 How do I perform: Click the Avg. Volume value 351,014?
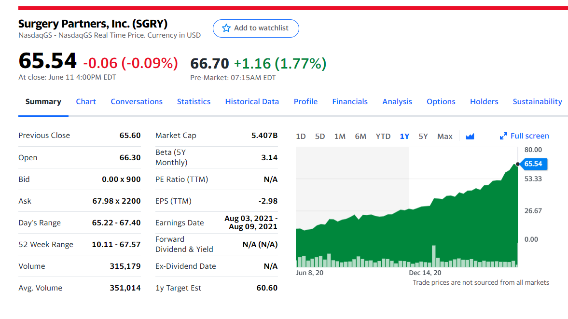[125, 288]
